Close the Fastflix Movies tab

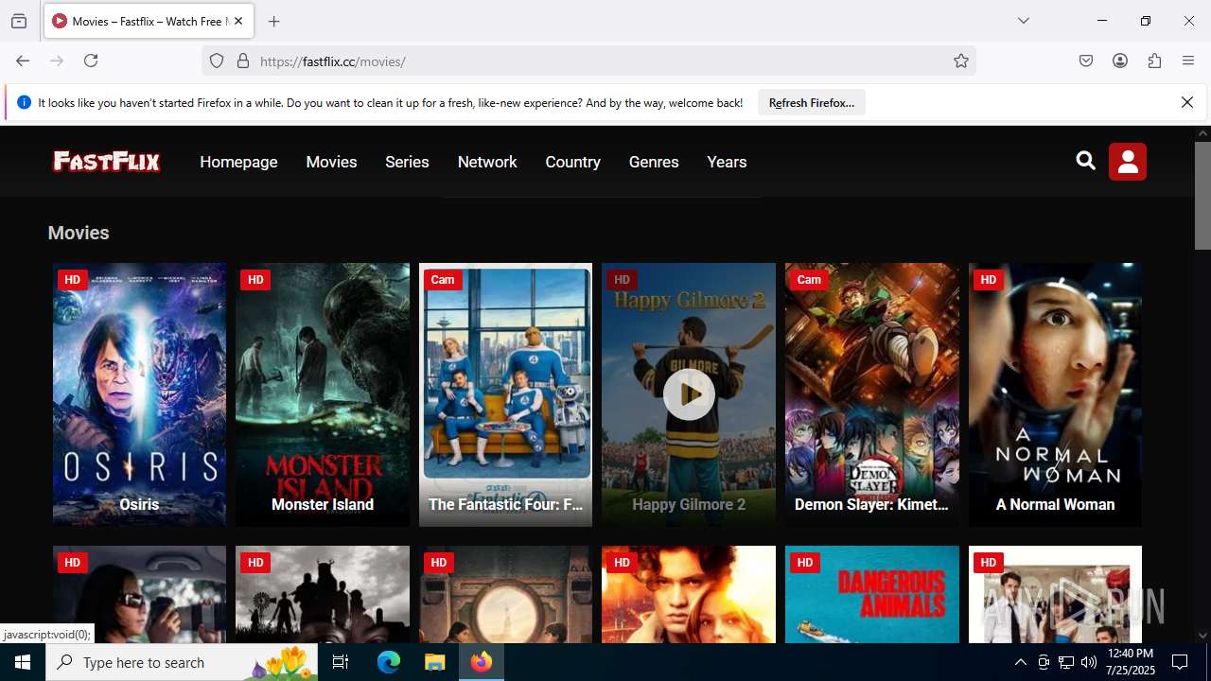coord(238,21)
